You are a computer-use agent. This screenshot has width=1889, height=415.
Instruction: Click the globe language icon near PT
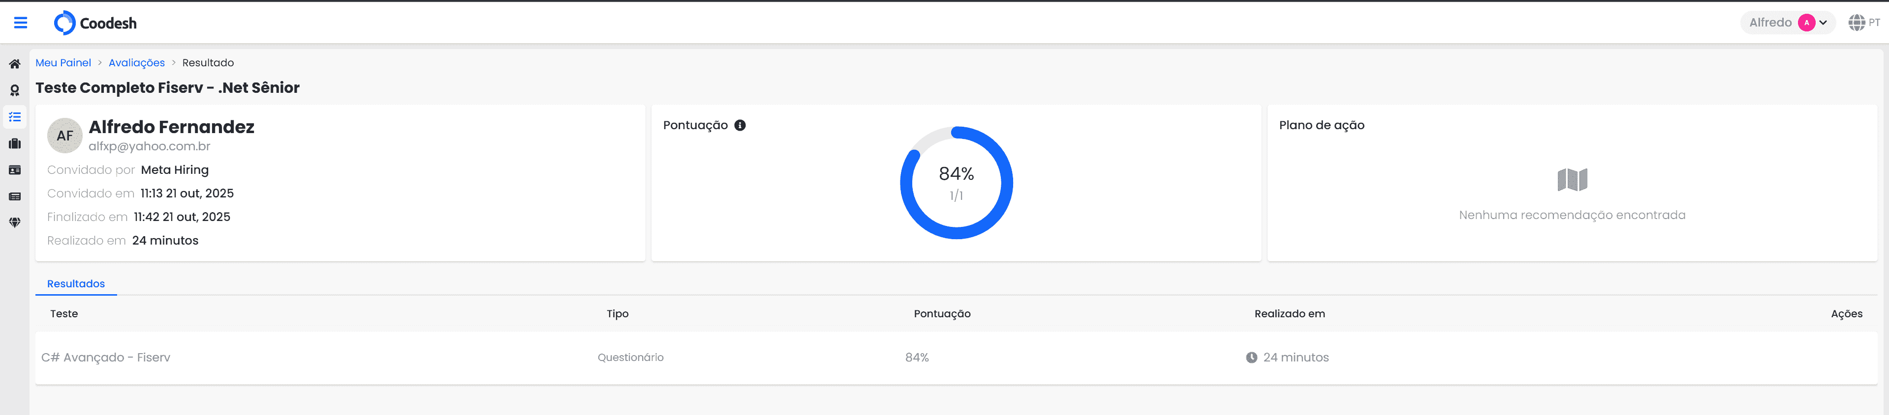1858,22
